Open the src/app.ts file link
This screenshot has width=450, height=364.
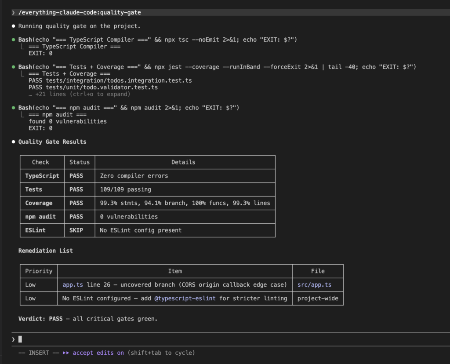314,285
